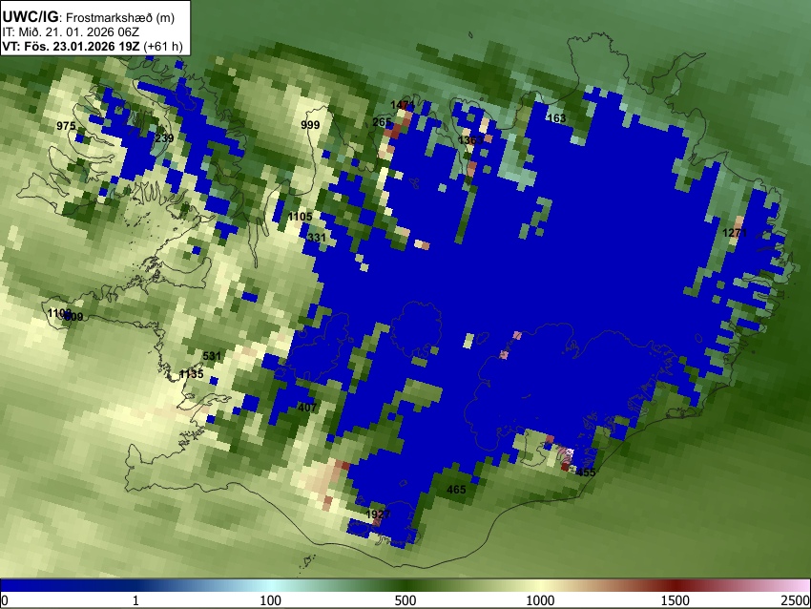The height and width of the screenshot is (609, 811).
Task: Click the legend tick label '500'
Action: coord(405,600)
